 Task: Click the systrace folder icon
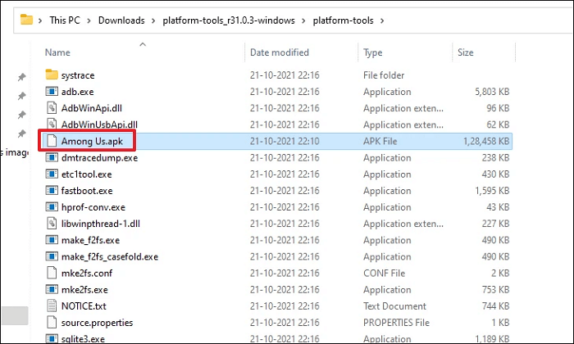coord(52,75)
